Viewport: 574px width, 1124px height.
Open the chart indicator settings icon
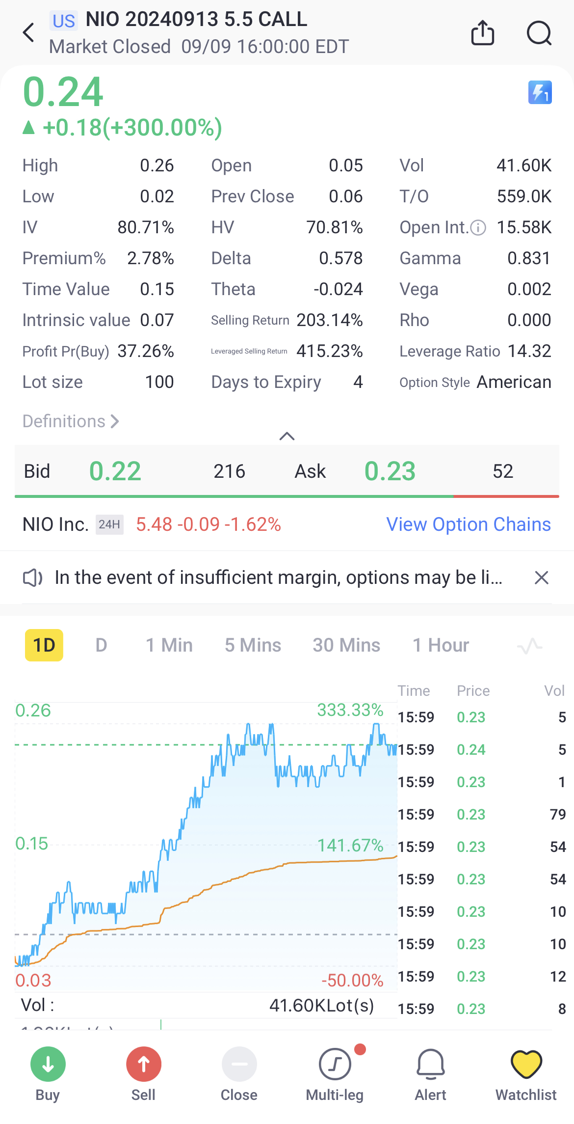[529, 646]
